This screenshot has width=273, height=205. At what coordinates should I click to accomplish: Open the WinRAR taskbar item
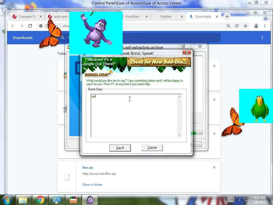pos(73,200)
